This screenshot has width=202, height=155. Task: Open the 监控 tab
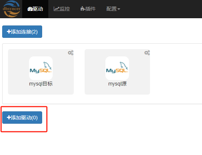tap(62, 9)
